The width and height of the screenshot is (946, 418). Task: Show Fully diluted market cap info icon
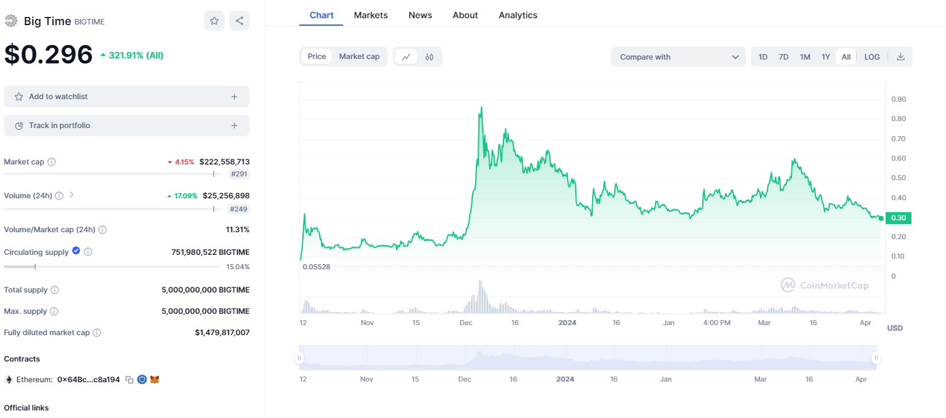coord(97,333)
